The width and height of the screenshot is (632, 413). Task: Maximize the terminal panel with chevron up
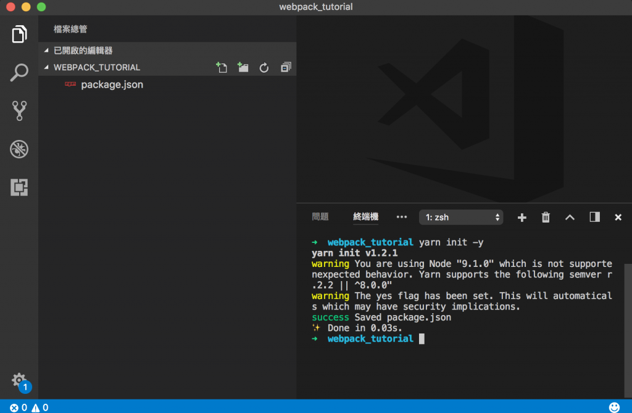click(570, 218)
